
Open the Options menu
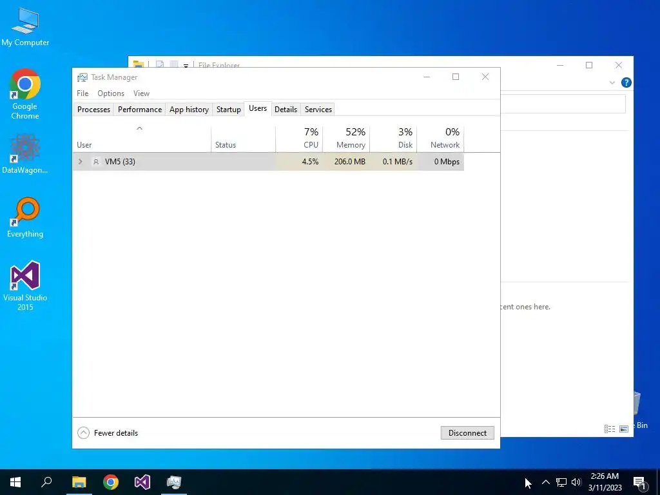[111, 93]
